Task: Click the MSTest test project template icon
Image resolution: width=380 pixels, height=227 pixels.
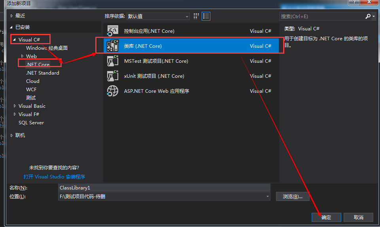Action: (x=113, y=61)
